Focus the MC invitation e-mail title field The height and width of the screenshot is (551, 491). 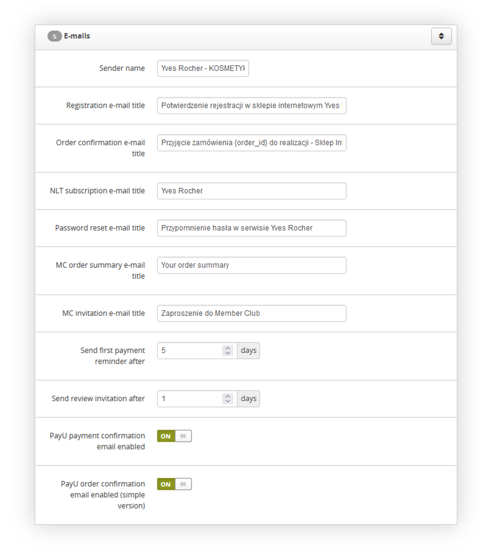coord(251,314)
